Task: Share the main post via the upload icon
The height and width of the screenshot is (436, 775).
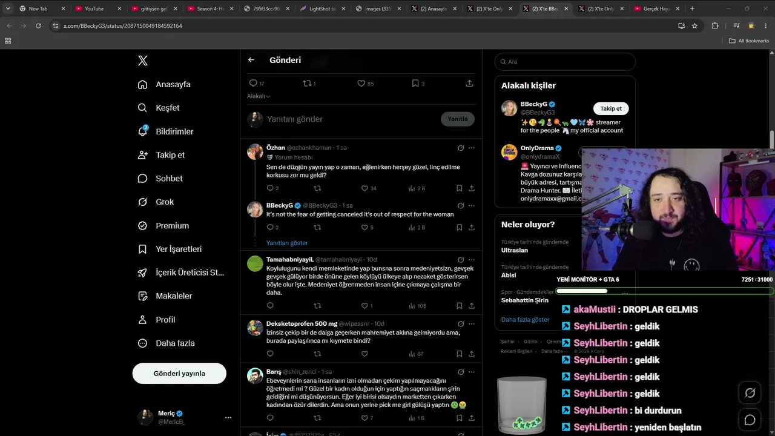Action: click(x=469, y=84)
